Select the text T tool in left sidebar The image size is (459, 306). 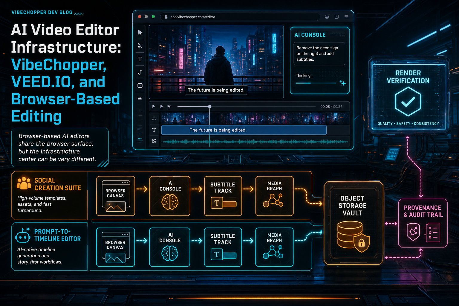tap(140, 59)
